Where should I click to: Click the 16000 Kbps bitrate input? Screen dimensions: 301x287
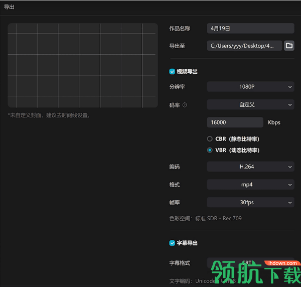tap(235, 122)
